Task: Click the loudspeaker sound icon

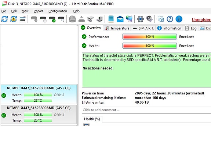Action: (149, 19)
